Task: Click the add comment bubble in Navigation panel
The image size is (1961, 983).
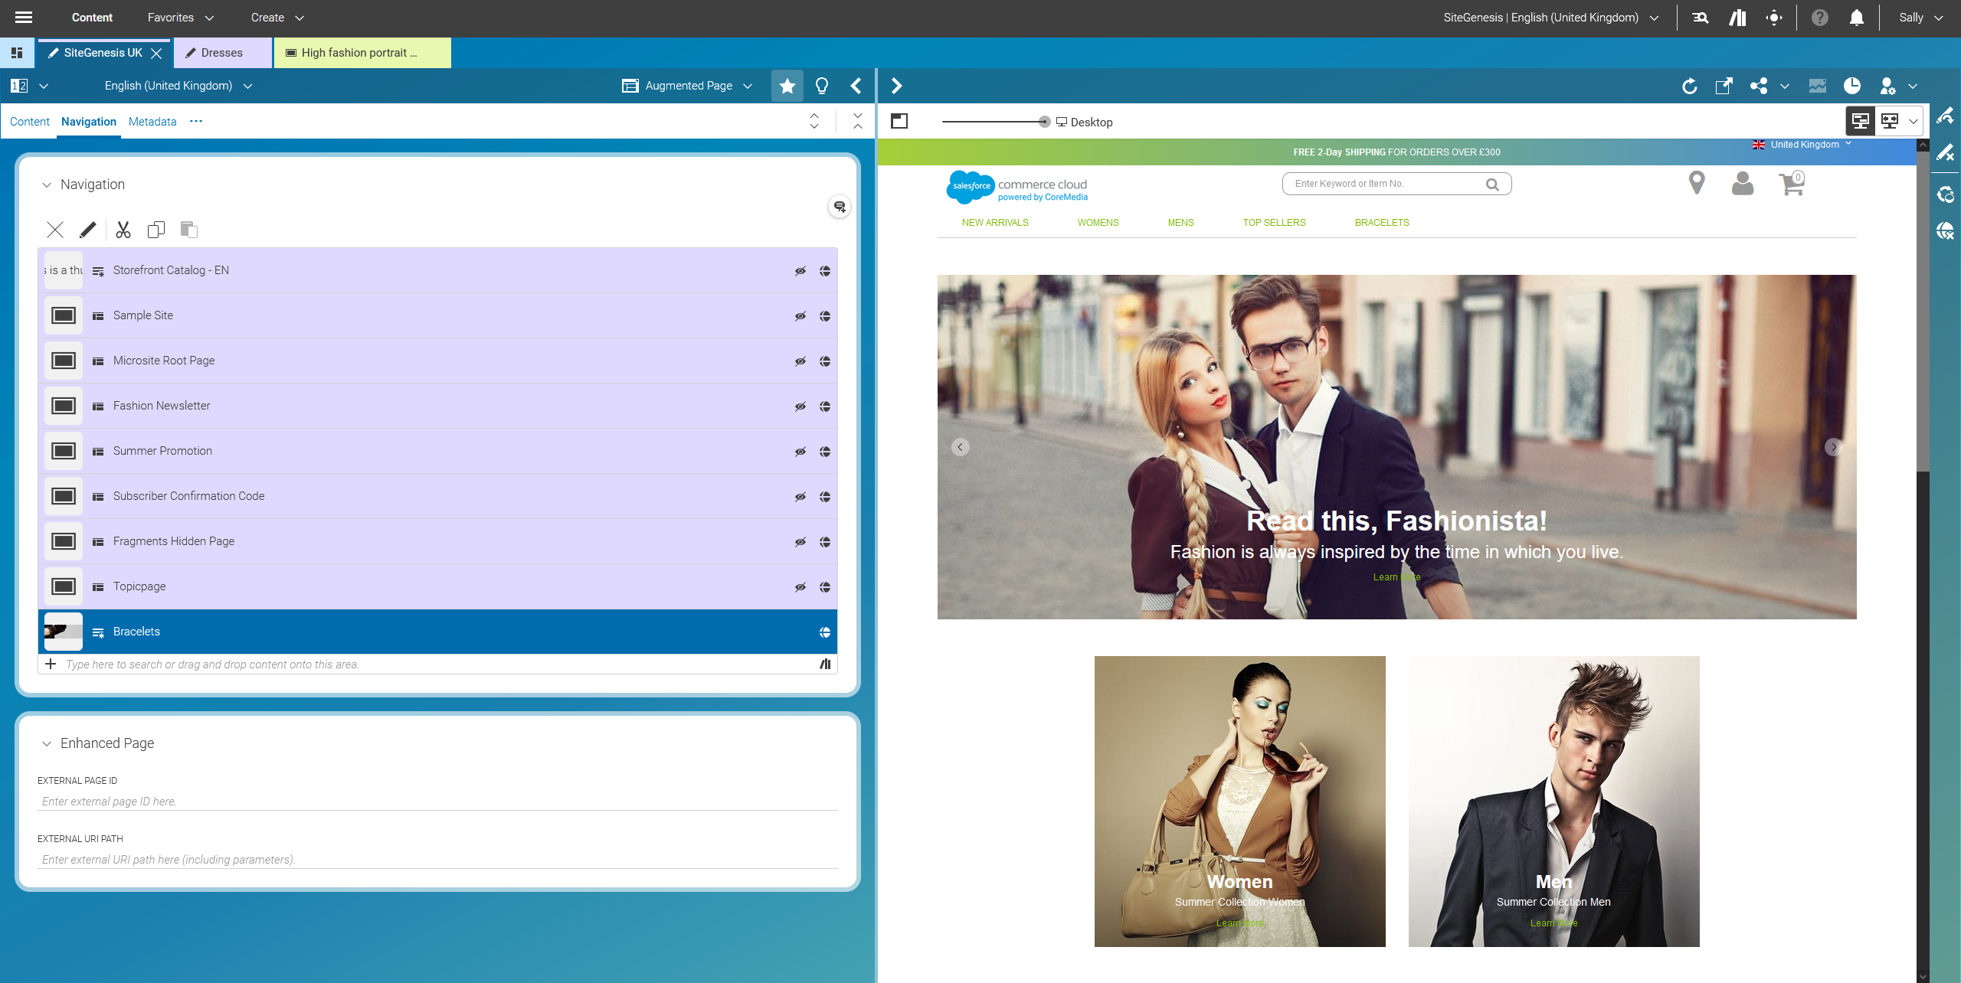Action: [x=838, y=207]
